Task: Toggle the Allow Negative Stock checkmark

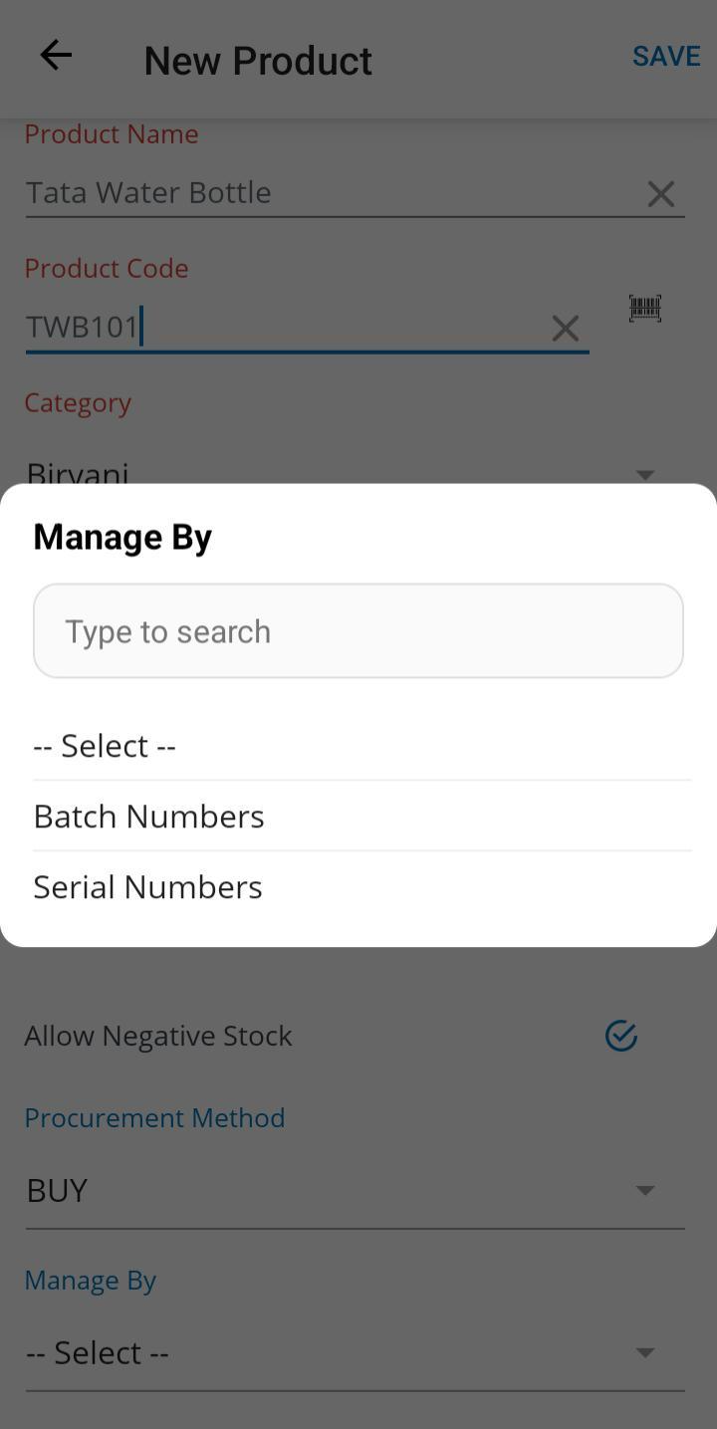Action: (x=621, y=1036)
